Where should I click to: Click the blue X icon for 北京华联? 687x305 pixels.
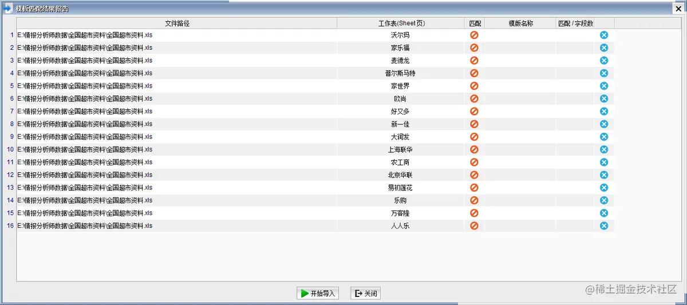click(x=604, y=175)
